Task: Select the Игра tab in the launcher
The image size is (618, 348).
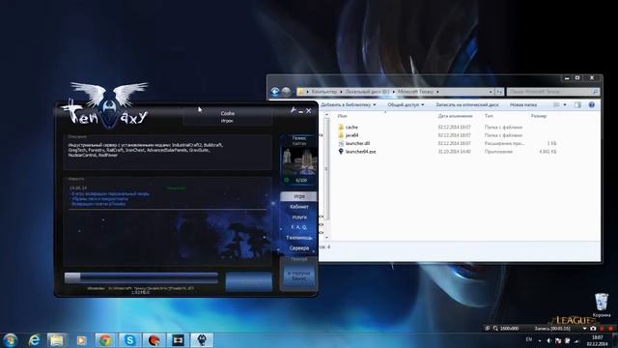Action: pyautogui.click(x=299, y=196)
